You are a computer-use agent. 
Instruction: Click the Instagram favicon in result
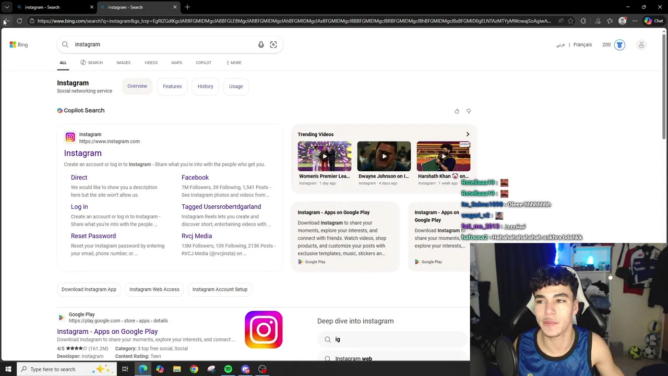coord(70,137)
